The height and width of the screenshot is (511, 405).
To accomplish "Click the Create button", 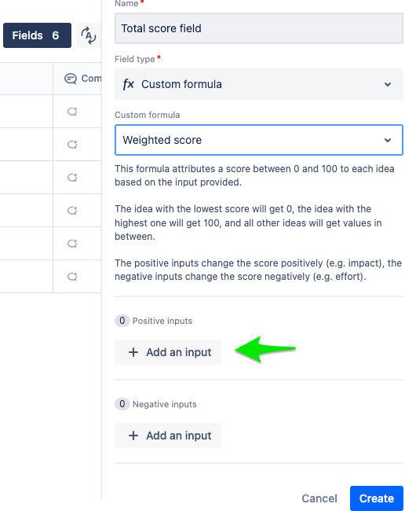I will pyautogui.click(x=377, y=498).
